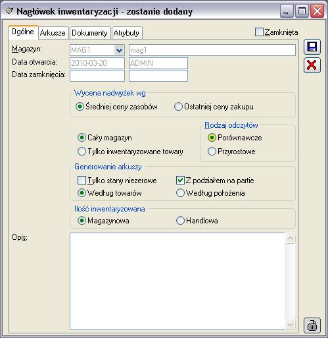The width and height of the screenshot is (328, 338).
Task: Choose Cały magazyn radio button
Action: (x=82, y=138)
